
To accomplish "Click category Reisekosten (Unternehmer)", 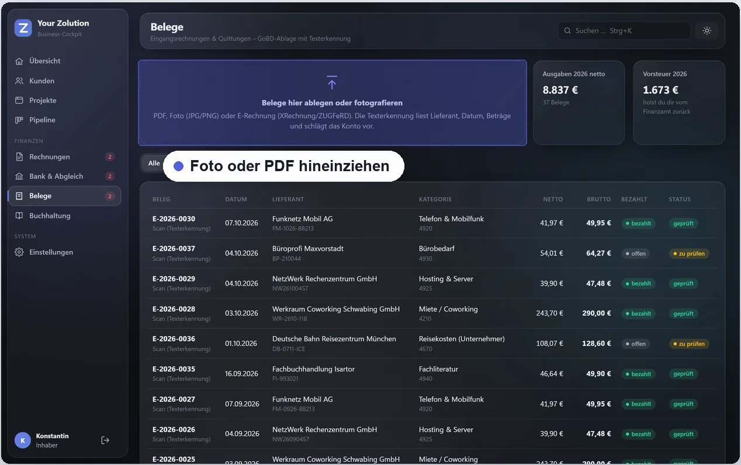I will [462, 339].
